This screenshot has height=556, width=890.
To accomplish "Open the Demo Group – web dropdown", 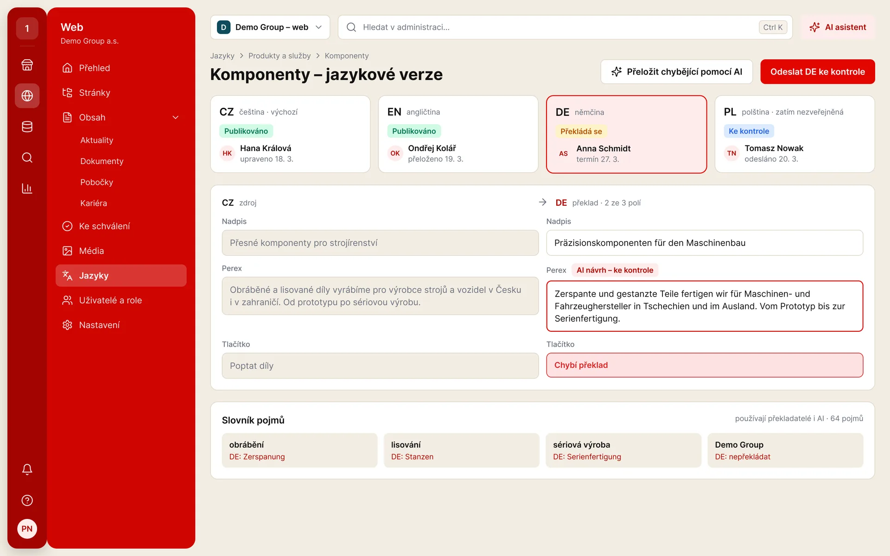I will point(270,27).
